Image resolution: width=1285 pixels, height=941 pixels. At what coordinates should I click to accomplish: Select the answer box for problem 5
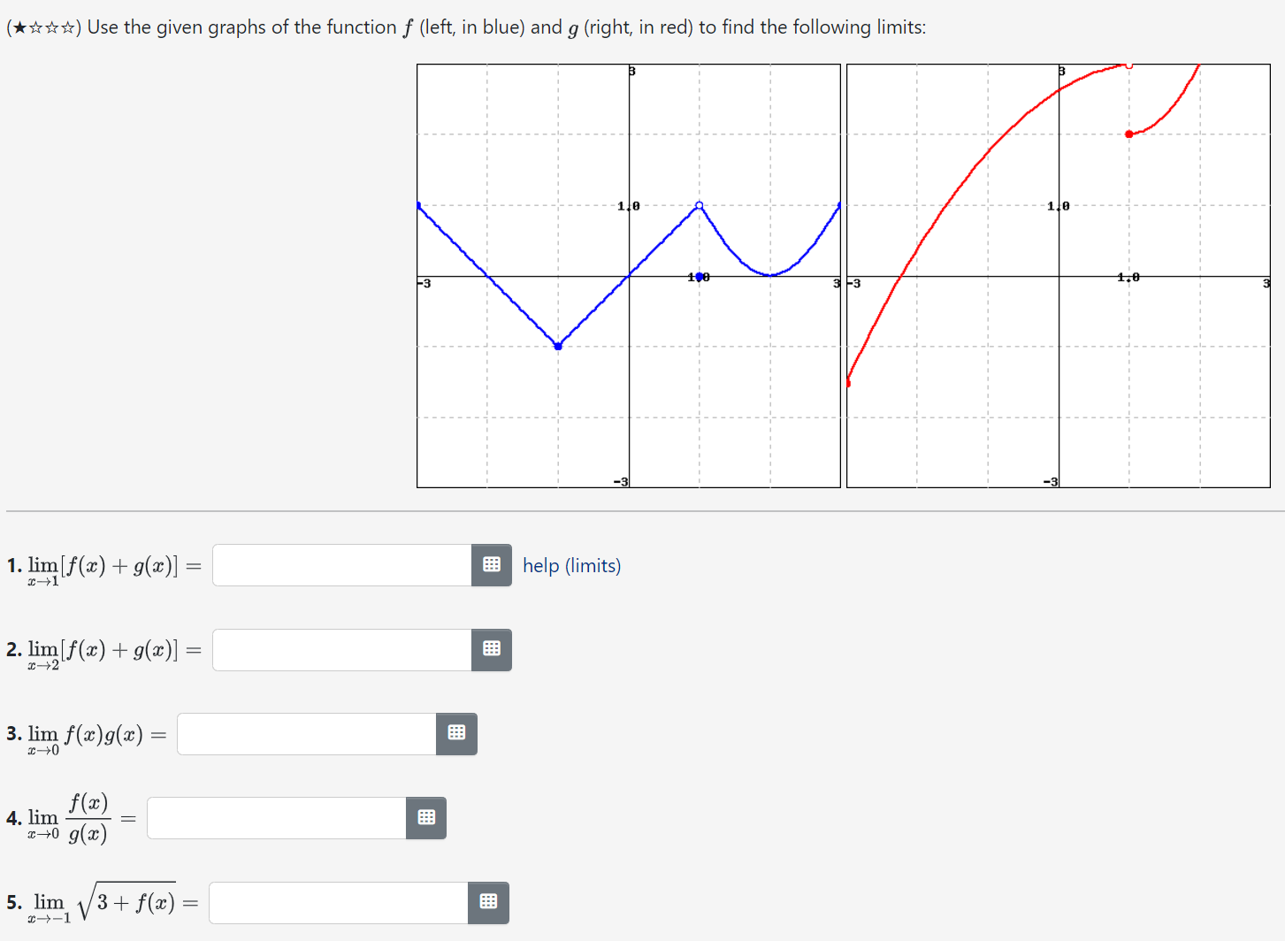pyautogui.click(x=336, y=902)
